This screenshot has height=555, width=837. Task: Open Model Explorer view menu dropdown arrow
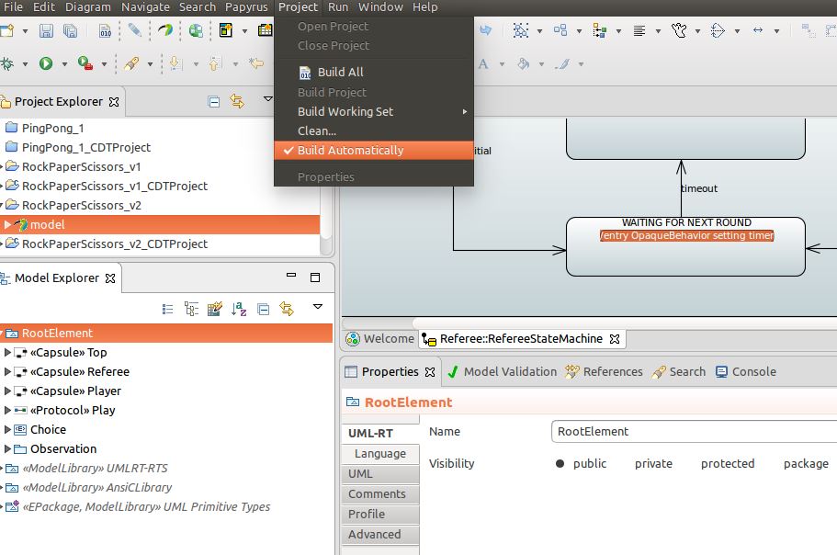point(318,306)
